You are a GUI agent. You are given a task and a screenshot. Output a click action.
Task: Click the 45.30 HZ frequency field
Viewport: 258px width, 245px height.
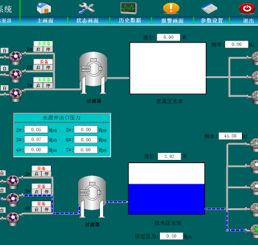click(x=230, y=136)
